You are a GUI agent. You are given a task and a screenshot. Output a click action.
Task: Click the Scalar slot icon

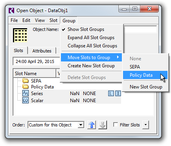pyautogui.click(x=26, y=100)
